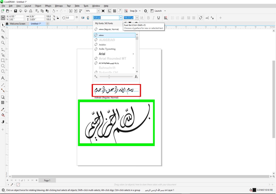Click the Full-screen preview icon
Viewport: 276px width, 194px height.
click(103, 11)
